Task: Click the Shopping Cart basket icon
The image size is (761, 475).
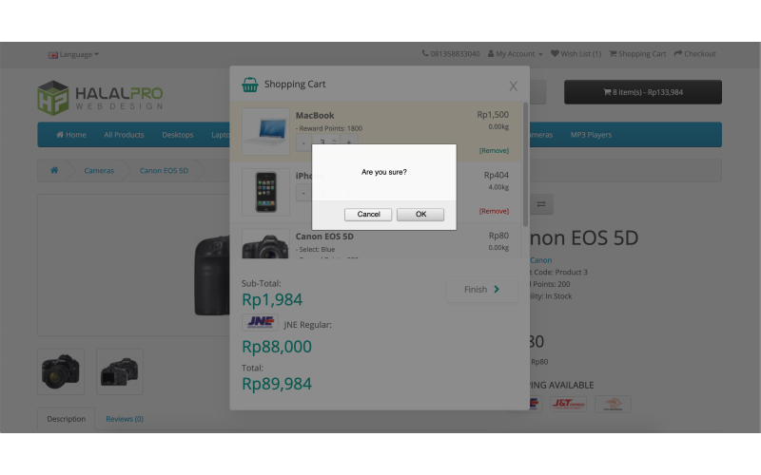Action: click(x=250, y=85)
